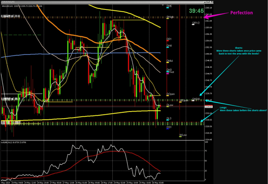Click the stochastic indicator label in subwindow
This screenshot has height=184, width=268.
(x=13, y=142)
